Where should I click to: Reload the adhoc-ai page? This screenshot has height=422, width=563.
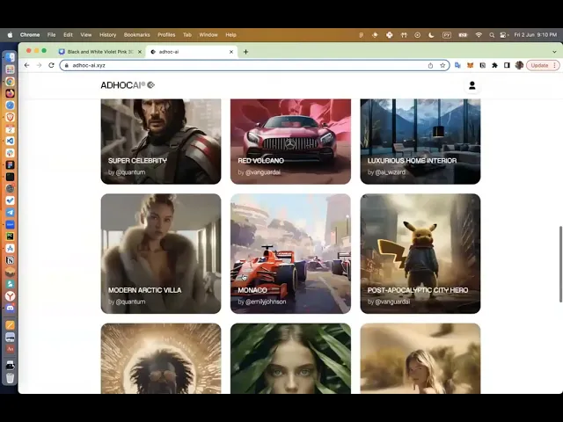pyautogui.click(x=51, y=65)
